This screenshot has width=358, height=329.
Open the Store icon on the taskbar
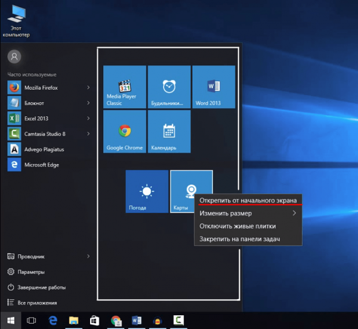(x=94, y=320)
